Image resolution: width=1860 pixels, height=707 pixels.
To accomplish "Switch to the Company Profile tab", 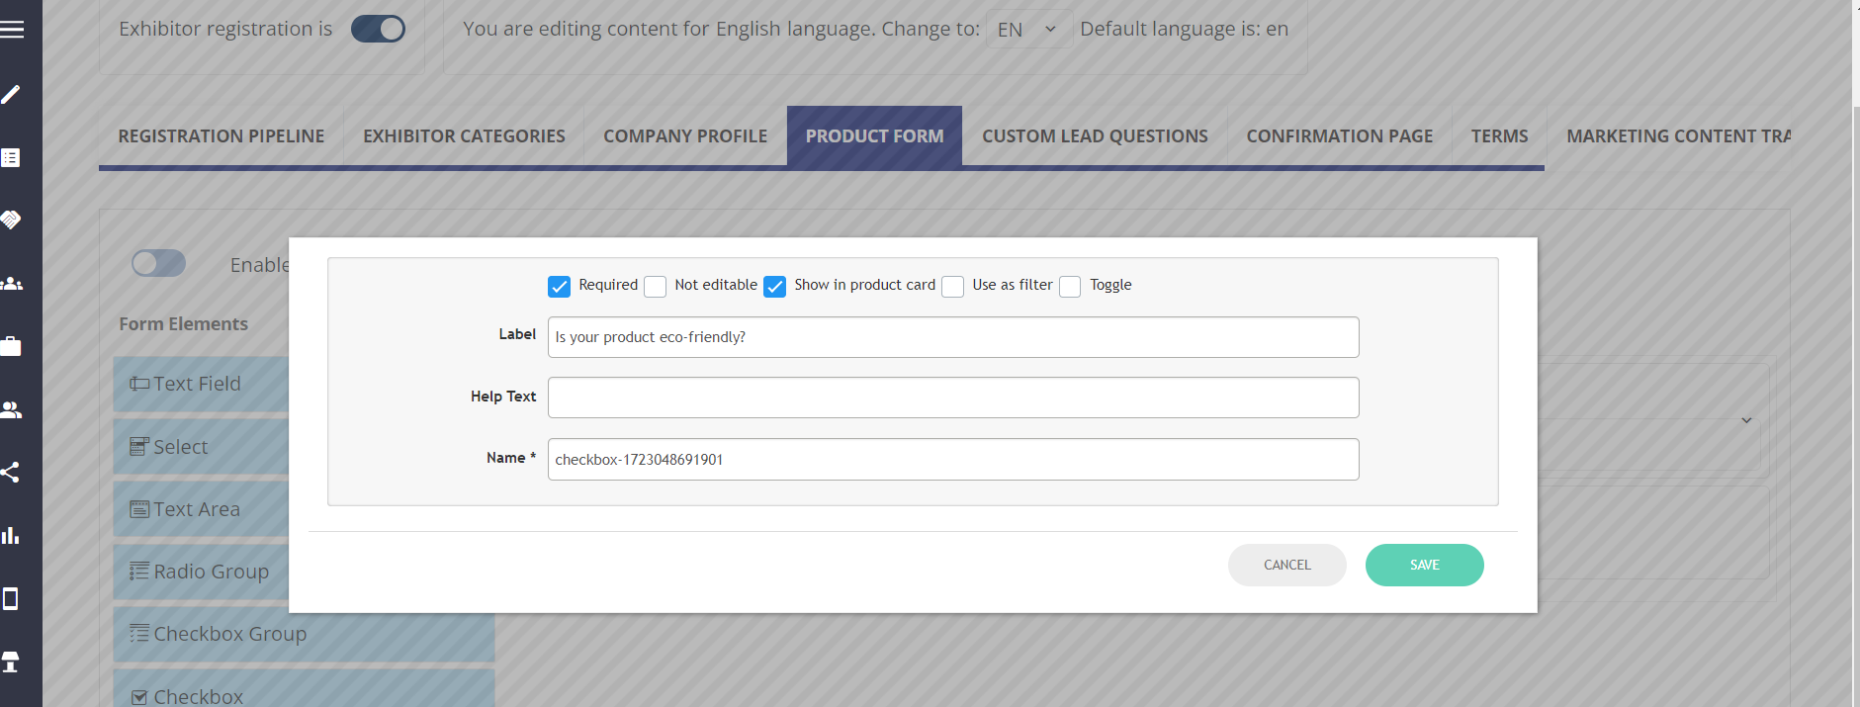I will pos(685,136).
